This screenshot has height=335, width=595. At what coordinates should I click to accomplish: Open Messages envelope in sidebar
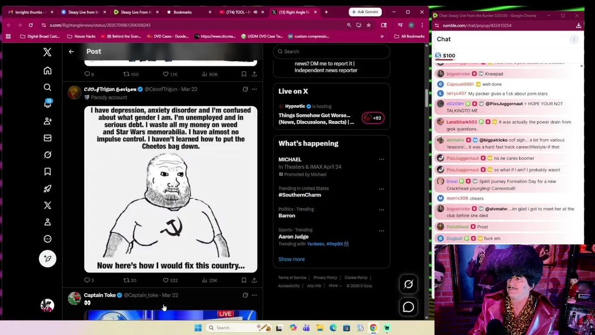[x=47, y=138]
